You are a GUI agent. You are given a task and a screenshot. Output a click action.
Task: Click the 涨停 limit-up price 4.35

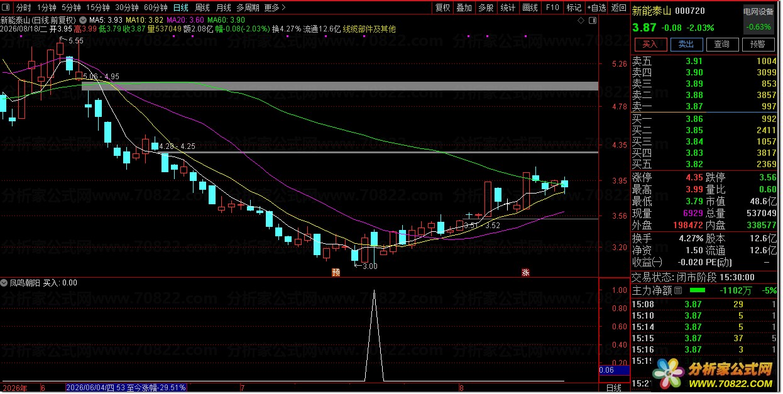[x=694, y=177]
